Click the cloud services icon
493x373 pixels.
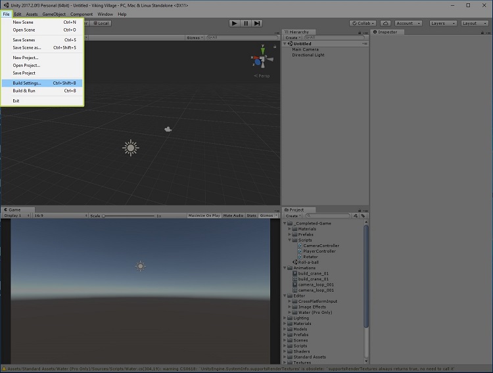tap(385, 23)
